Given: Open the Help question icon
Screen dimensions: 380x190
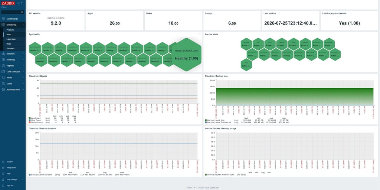Looking at the screenshot, I should [3, 174].
